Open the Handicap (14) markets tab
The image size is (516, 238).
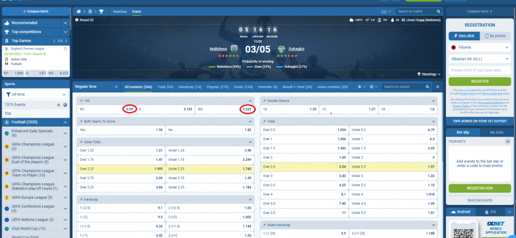click(x=190, y=87)
